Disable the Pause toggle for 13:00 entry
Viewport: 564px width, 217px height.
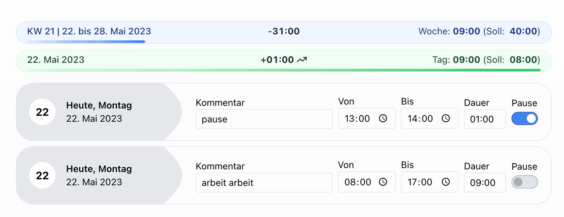click(x=524, y=119)
